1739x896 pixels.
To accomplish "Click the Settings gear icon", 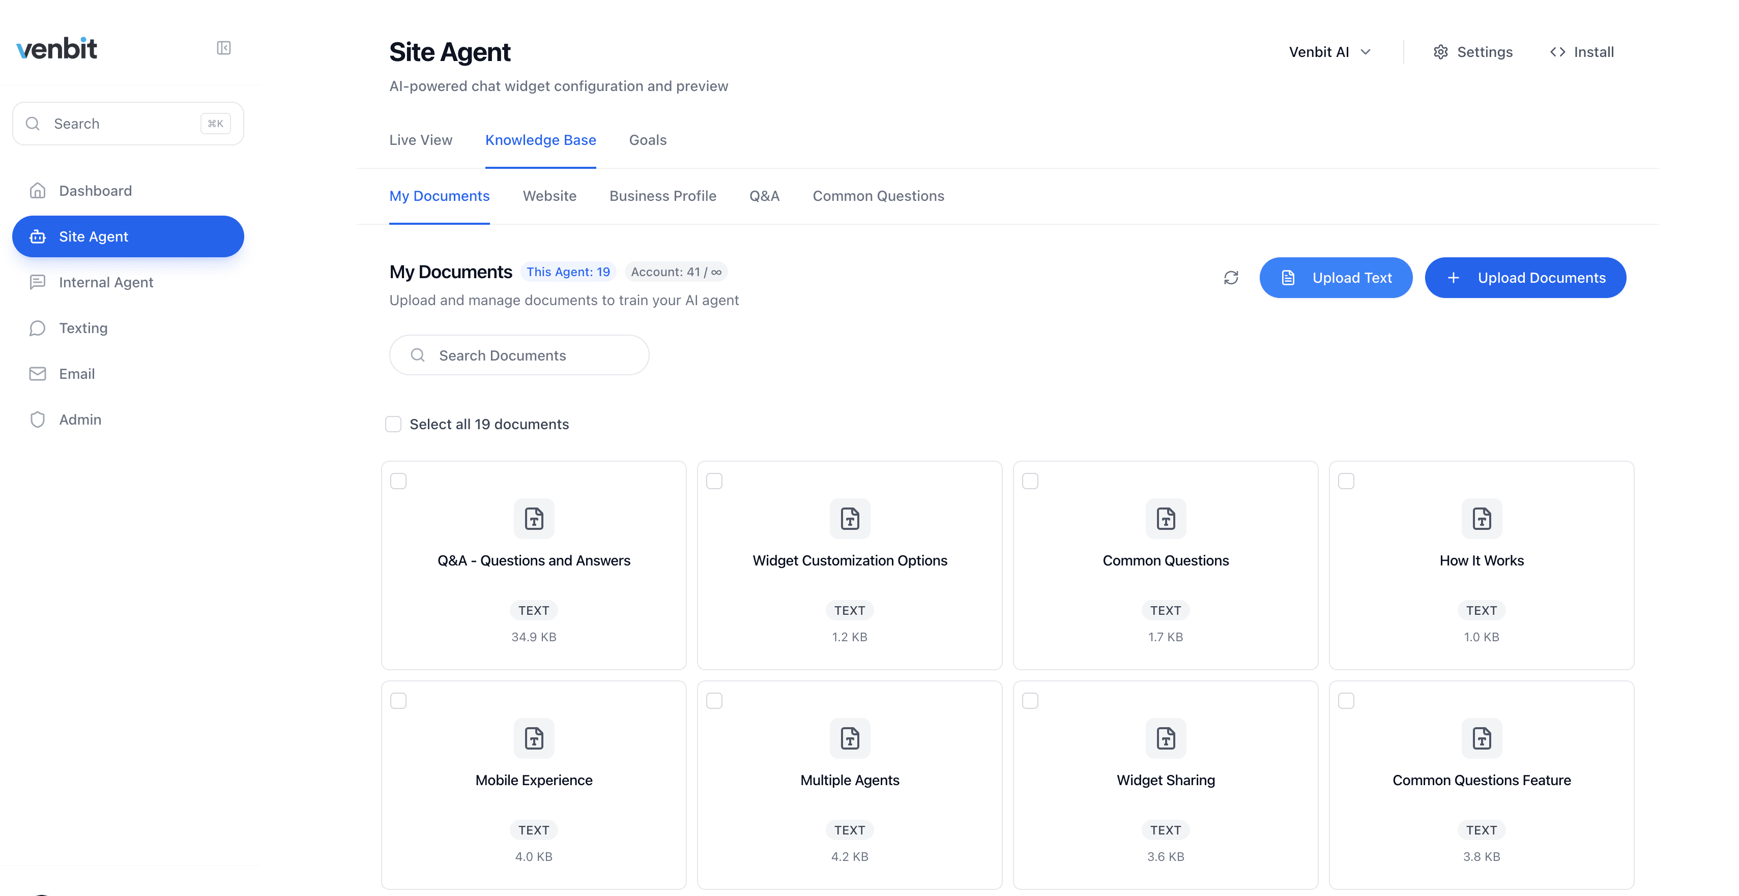I will pyautogui.click(x=1441, y=52).
